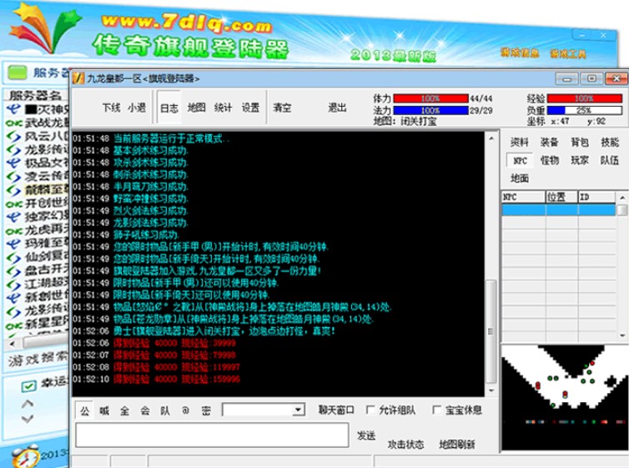Click the green 服务器 icon in launcher
The image size is (629, 468).
pos(18,73)
